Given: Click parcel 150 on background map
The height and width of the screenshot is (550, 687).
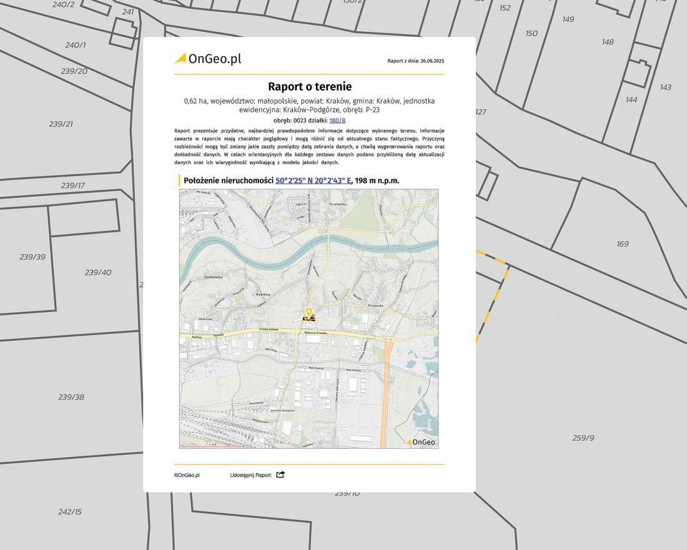Looking at the screenshot, I should (531, 33).
